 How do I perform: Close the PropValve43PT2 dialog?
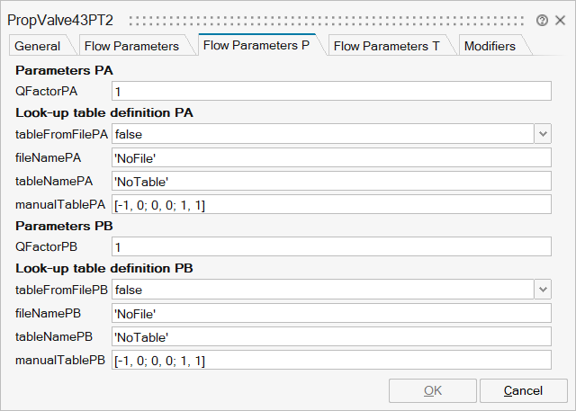(x=560, y=20)
